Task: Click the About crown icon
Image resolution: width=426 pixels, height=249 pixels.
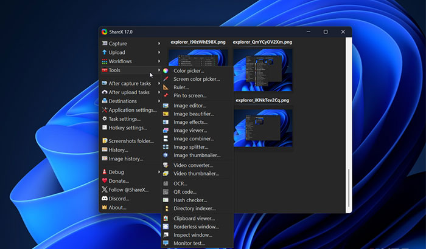Action: 105,207
